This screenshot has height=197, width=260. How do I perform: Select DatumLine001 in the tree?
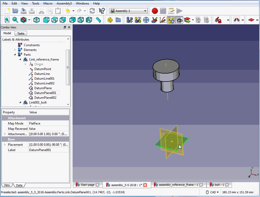tap(44, 79)
